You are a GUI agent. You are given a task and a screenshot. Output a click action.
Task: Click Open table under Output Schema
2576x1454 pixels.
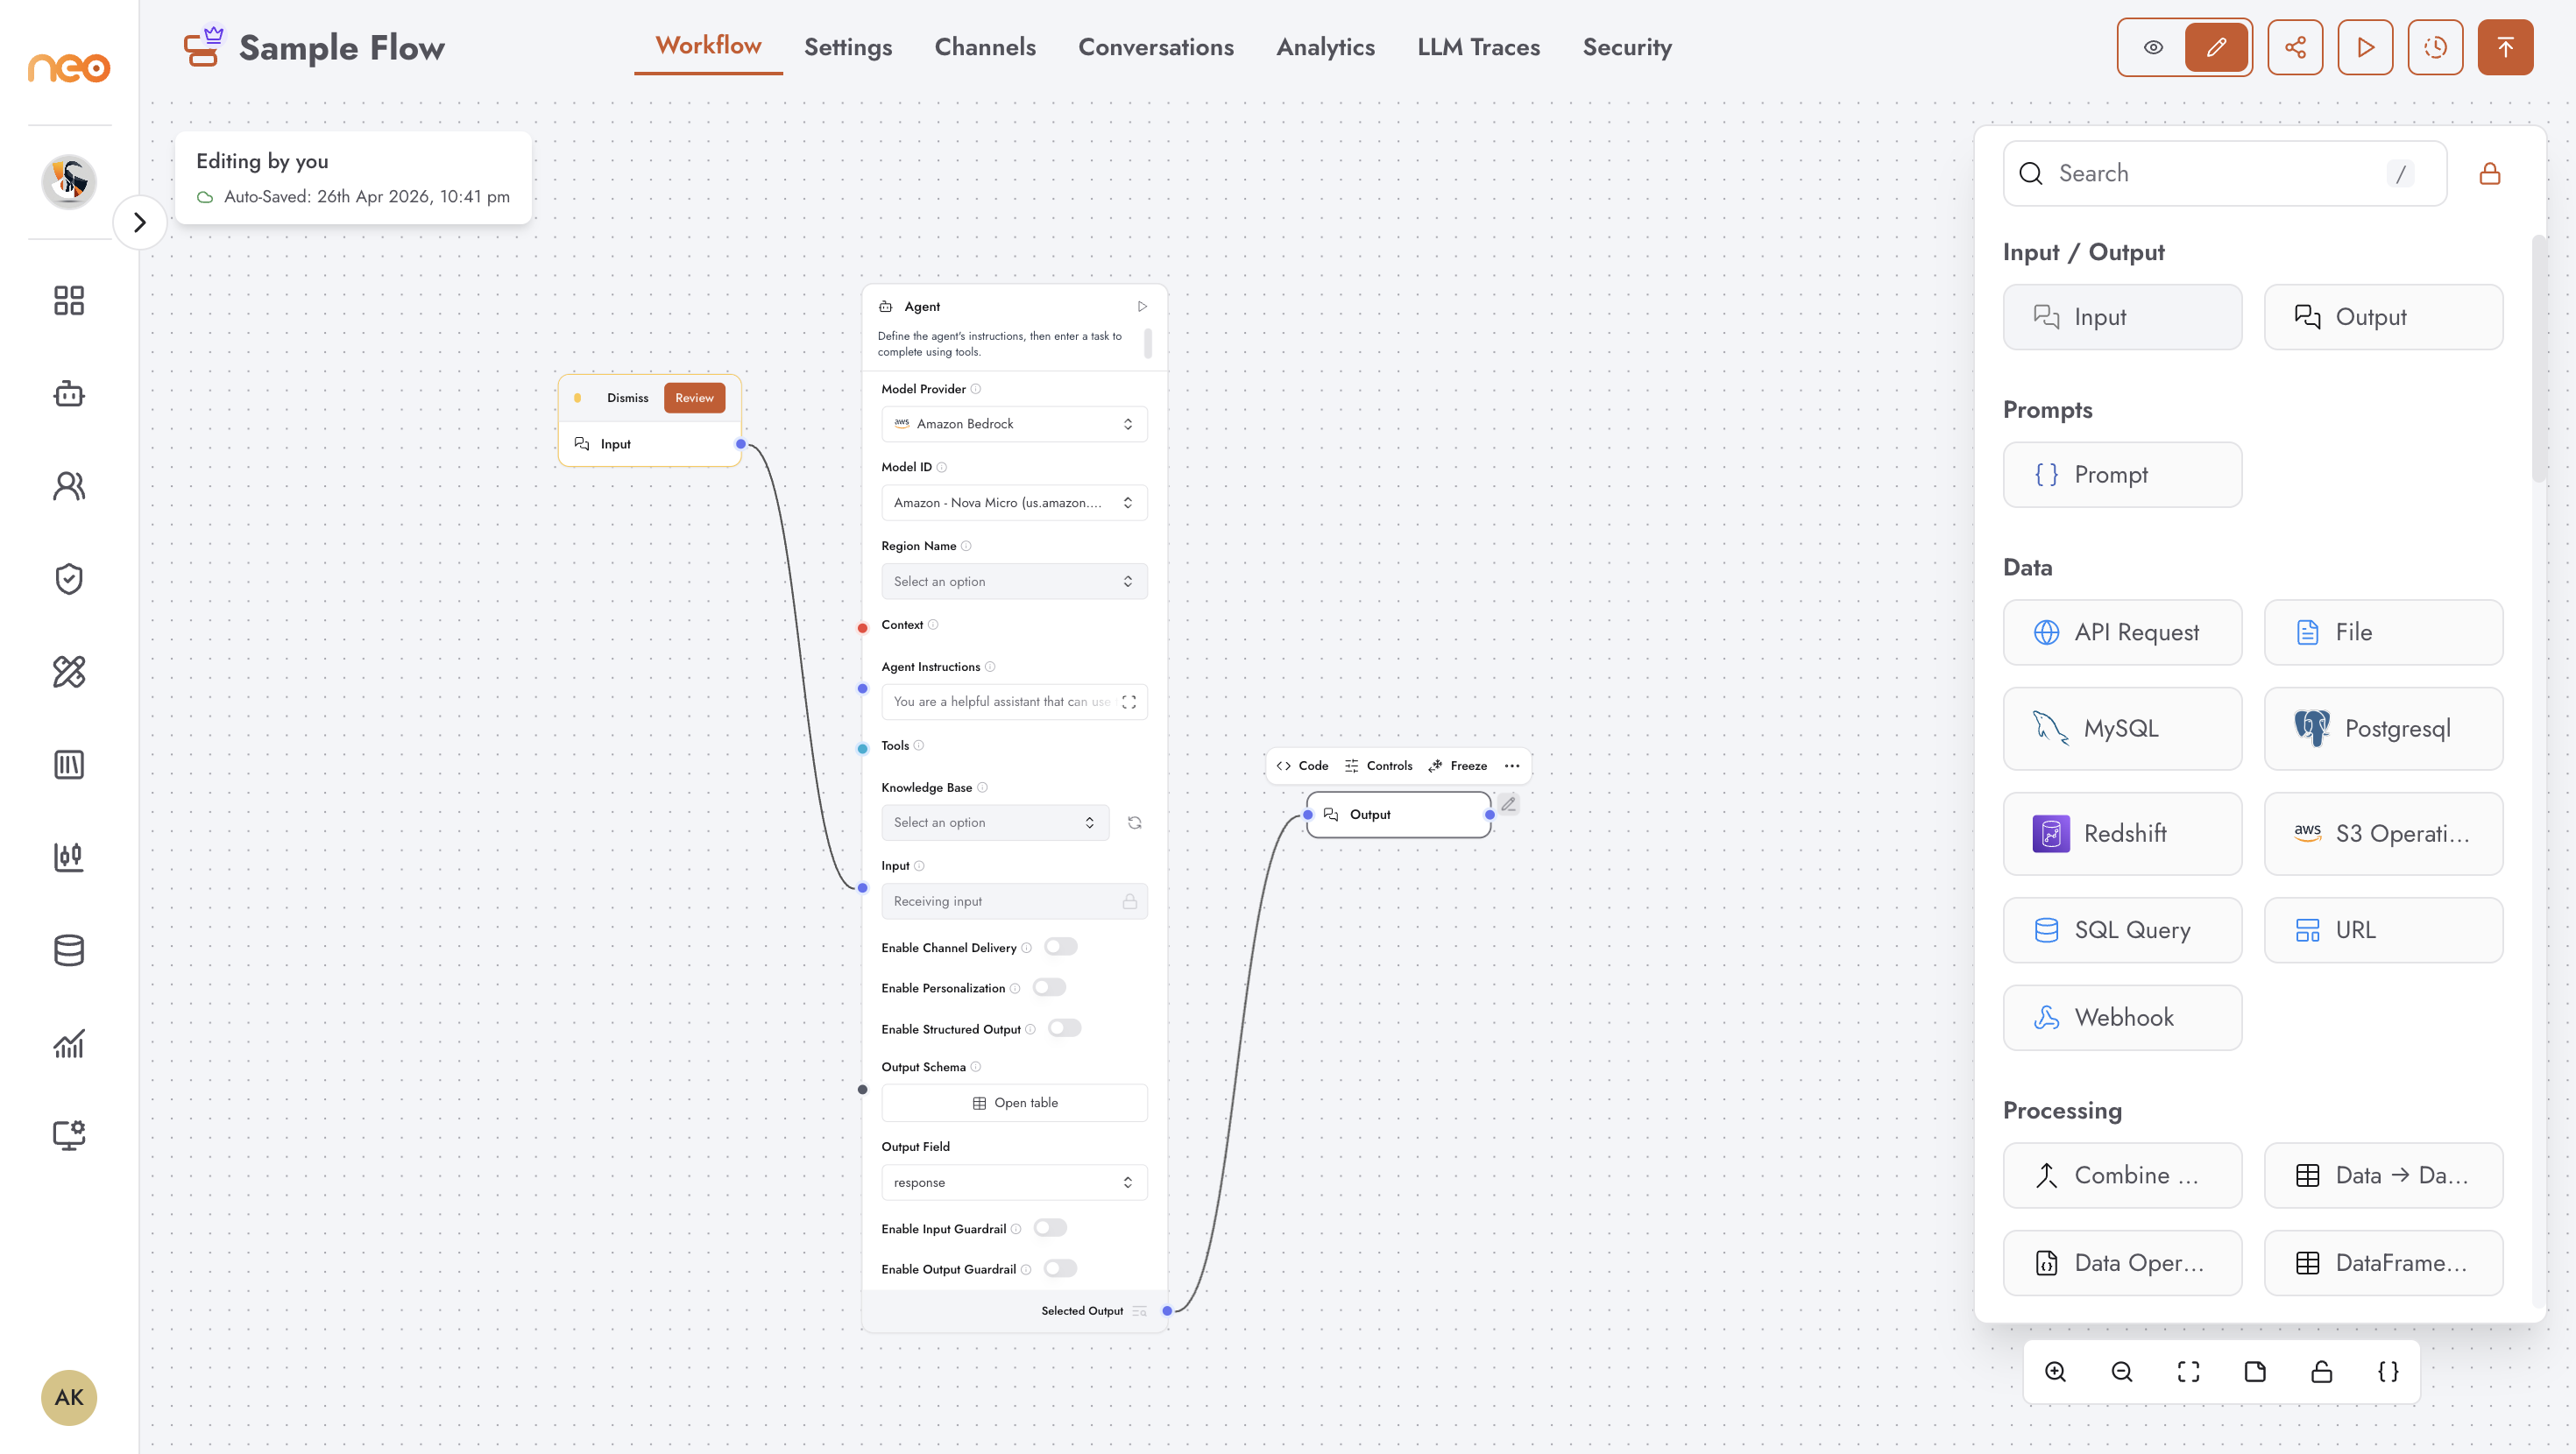[1014, 1103]
